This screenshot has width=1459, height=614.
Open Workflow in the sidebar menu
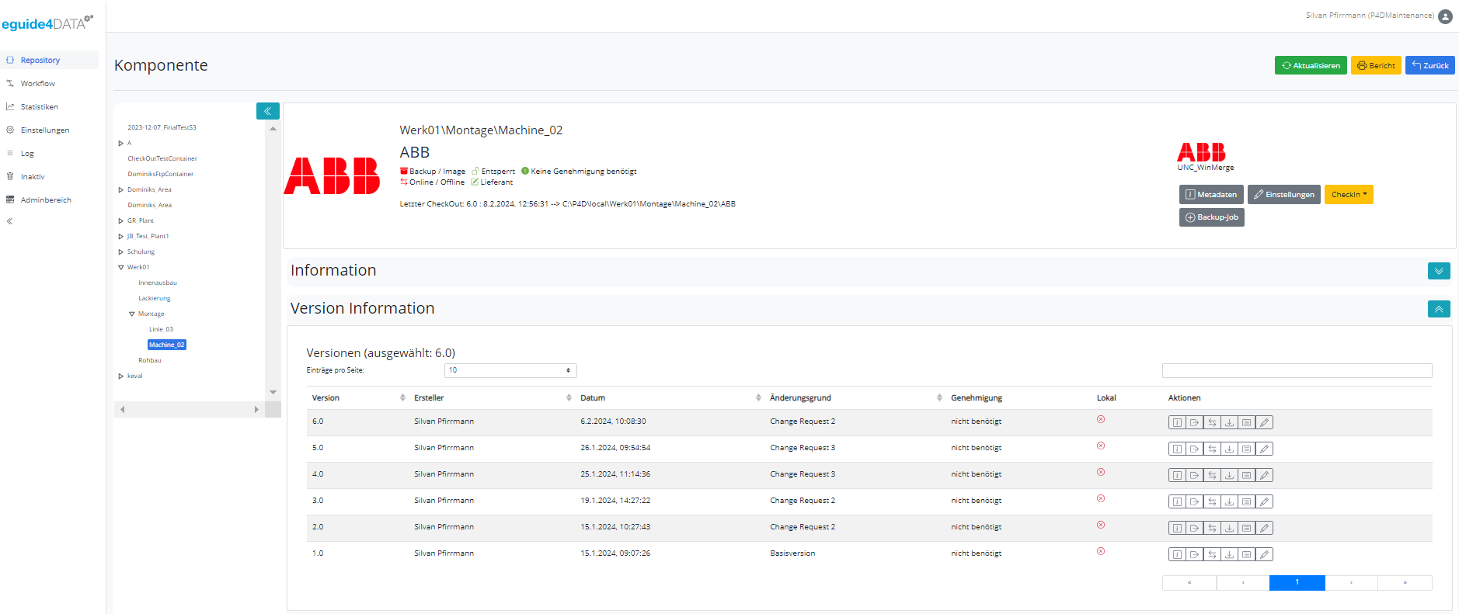[38, 84]
